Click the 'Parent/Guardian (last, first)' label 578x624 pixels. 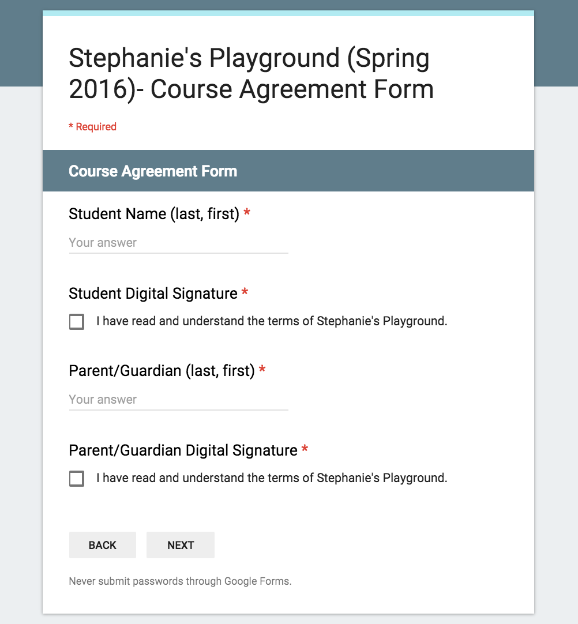coord(162,371)
